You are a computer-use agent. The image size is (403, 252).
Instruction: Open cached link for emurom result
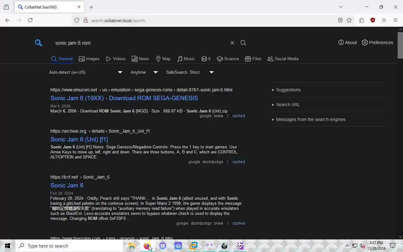coord(238,116)
